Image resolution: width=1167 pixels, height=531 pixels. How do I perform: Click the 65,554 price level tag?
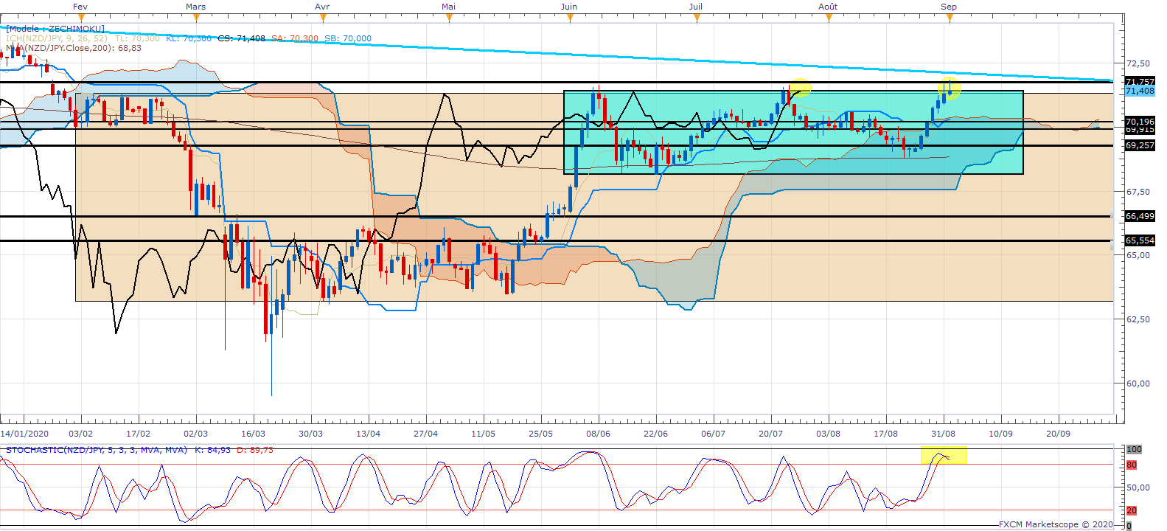1140,240
